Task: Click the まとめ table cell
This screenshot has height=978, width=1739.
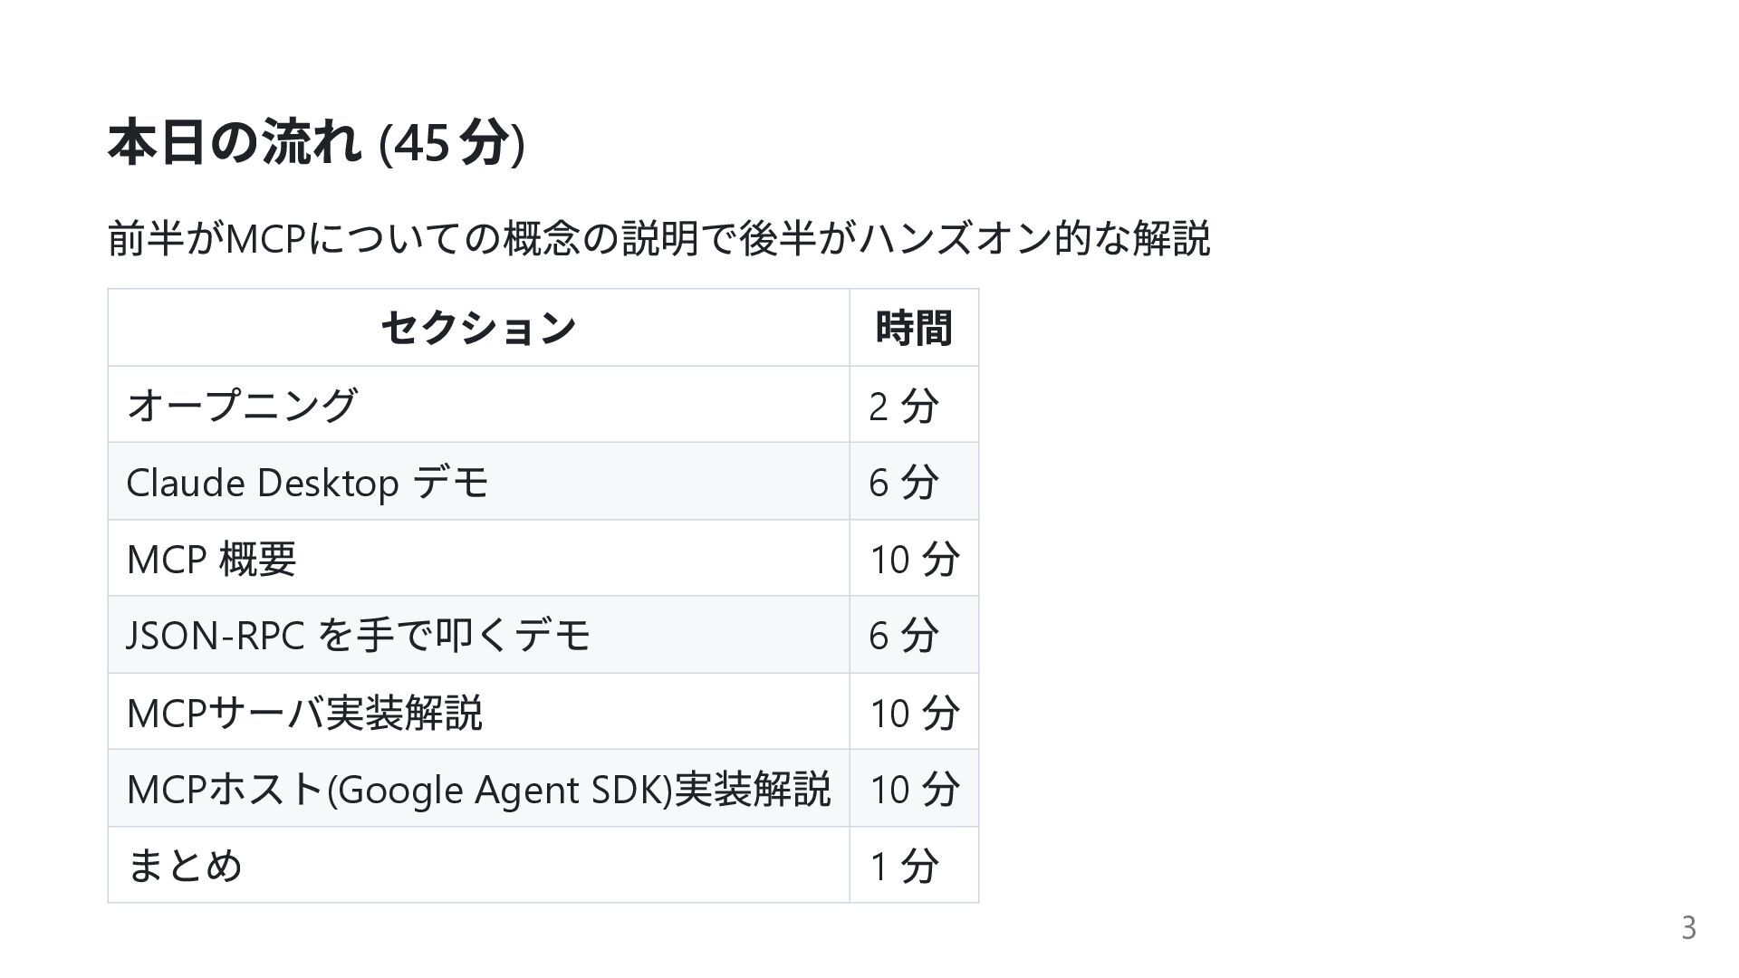Action: 185,865
